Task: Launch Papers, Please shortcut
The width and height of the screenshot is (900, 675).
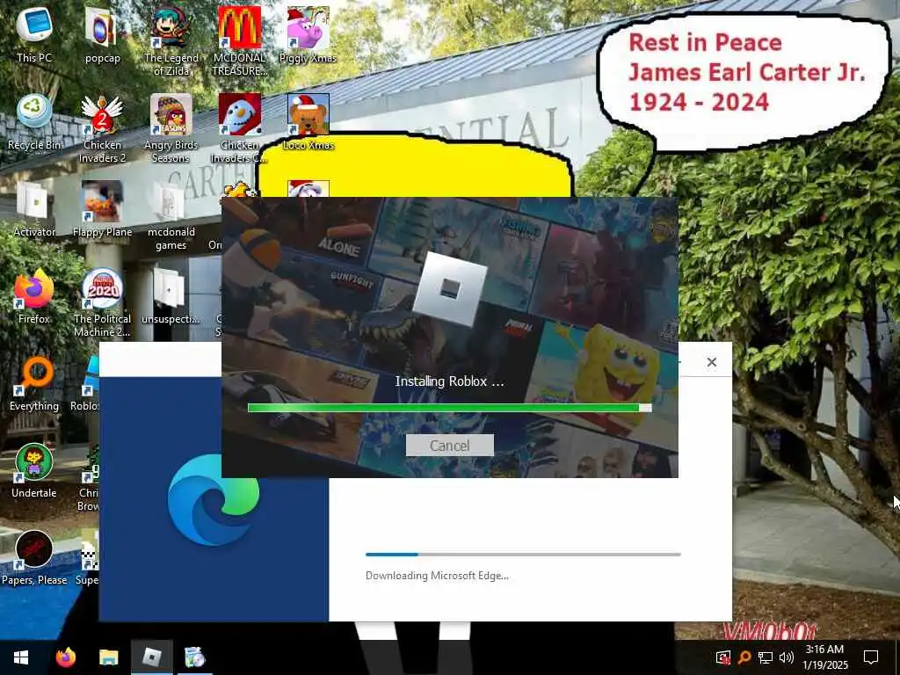Action: pos(34,558)
